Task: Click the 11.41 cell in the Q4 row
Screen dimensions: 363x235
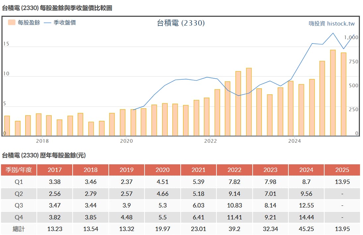Action: (234, 217)
